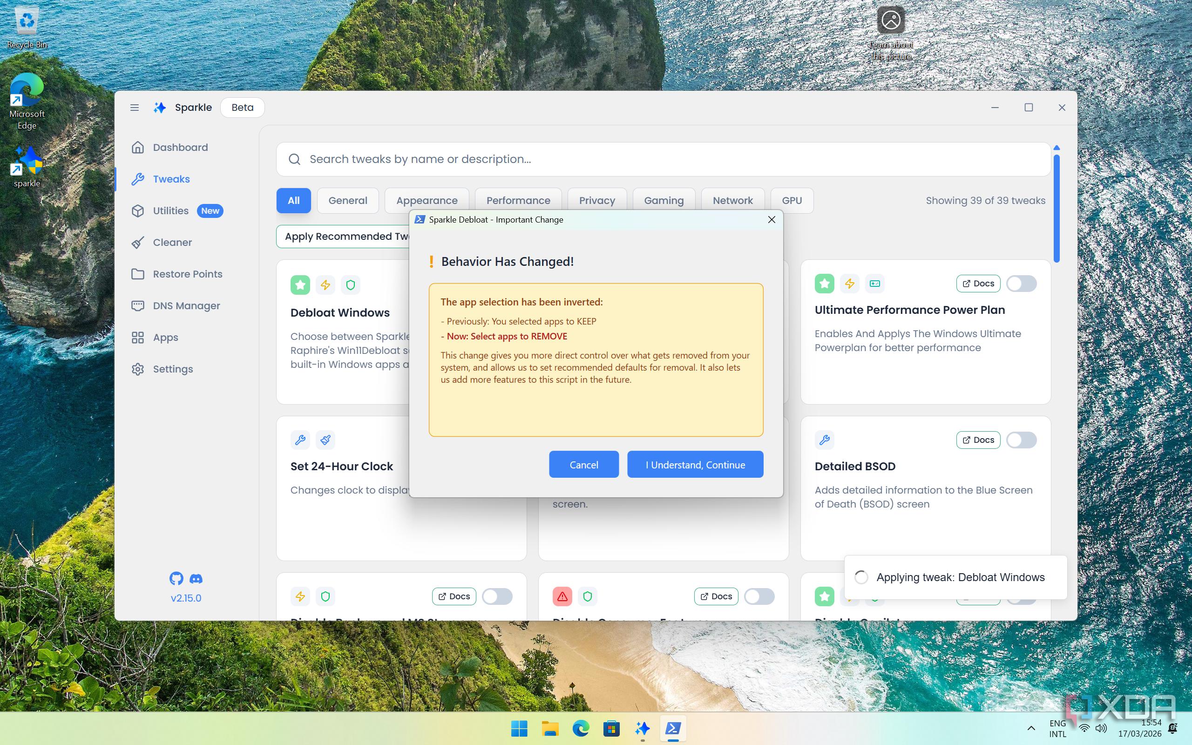Image resolution: width=1192 pixels, height=745 pixels.
Task: Close the Sparkle Debloat dialog
Action: [772, 220]
